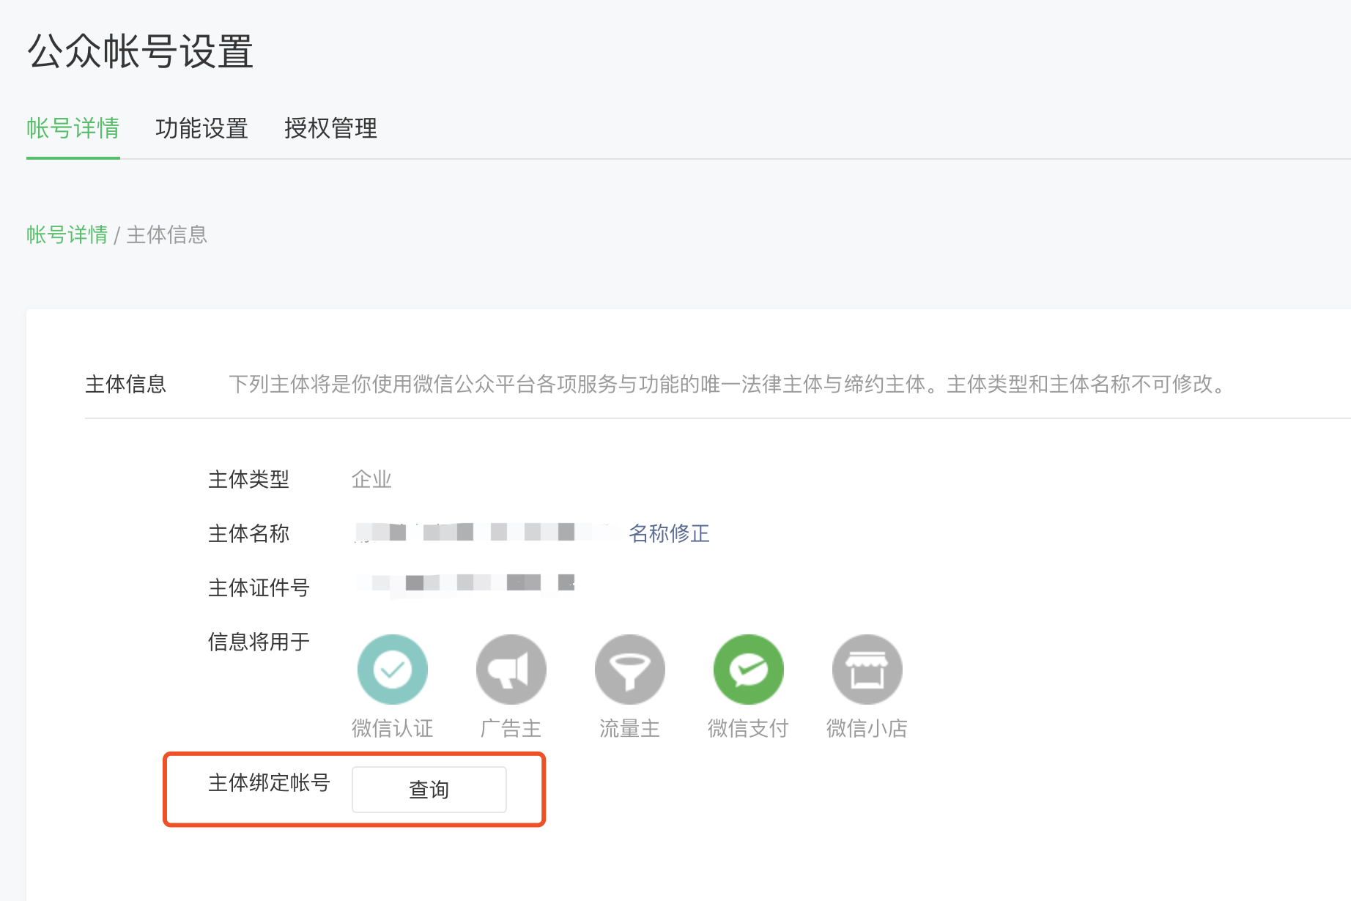Screen dimensions: 1351x901
Task: Click the 信息将用于 label
Action: coord(259,642)
